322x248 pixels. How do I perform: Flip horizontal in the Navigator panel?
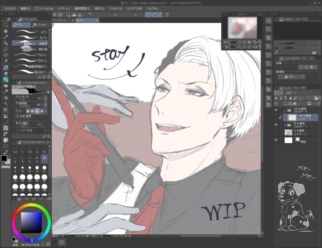(x=255, y=47)
